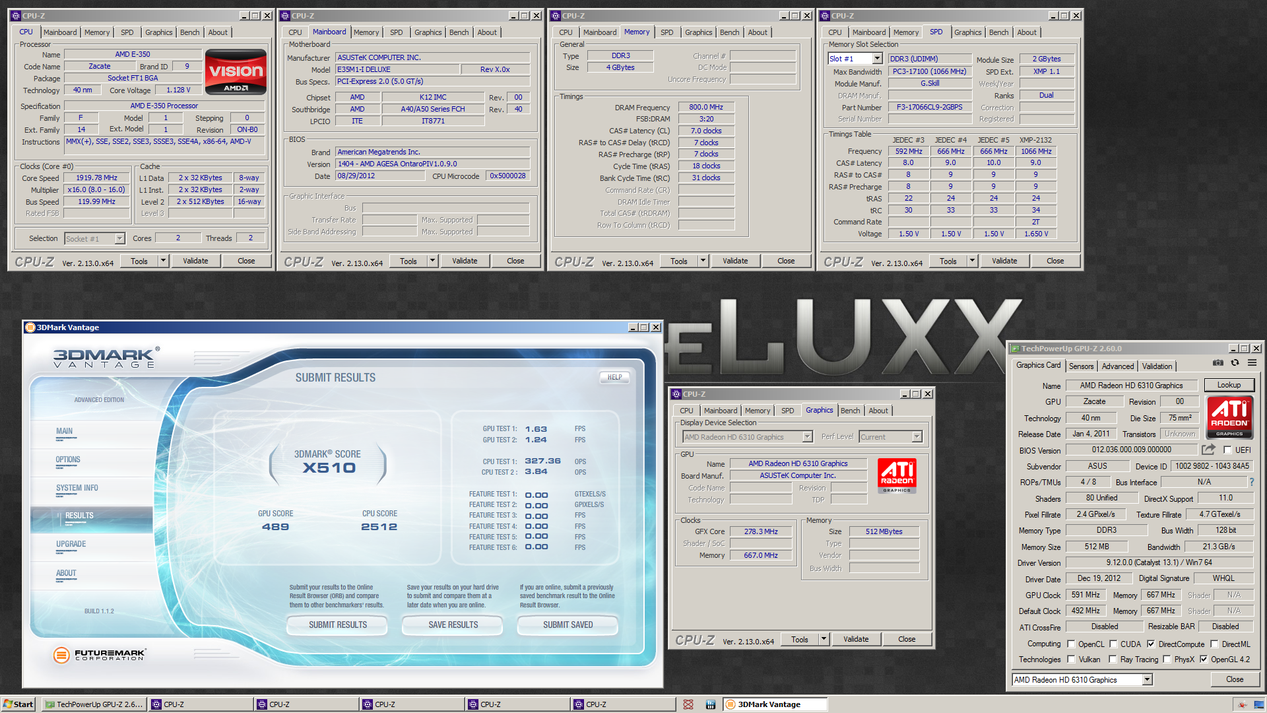Click the part number F3-17066CL9-2GBPS
The image size is (1267, 713).
click(x=929, y=107)
